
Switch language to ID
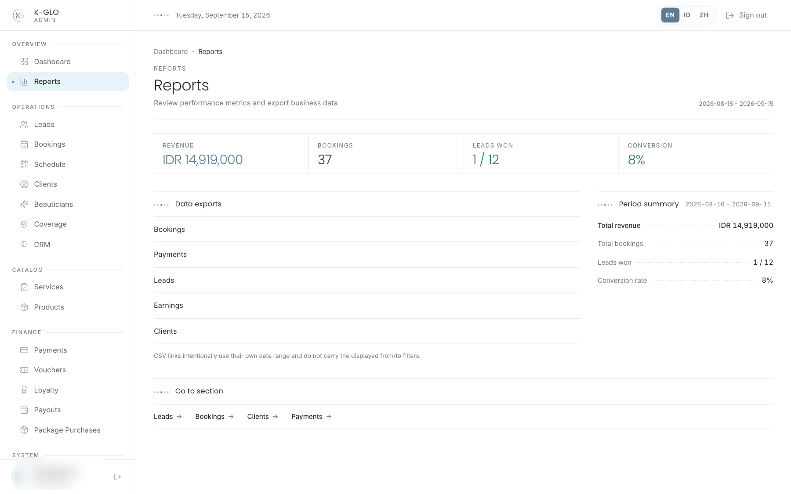(687, 15)
